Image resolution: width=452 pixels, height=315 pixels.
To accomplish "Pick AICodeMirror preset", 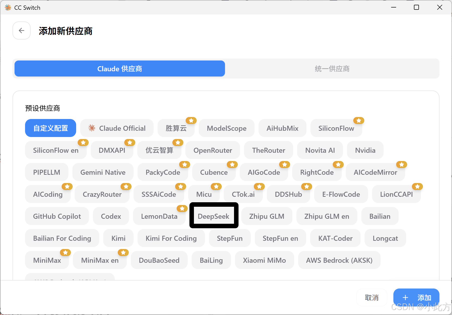I will pyautogui.click(x=375, y=172).
